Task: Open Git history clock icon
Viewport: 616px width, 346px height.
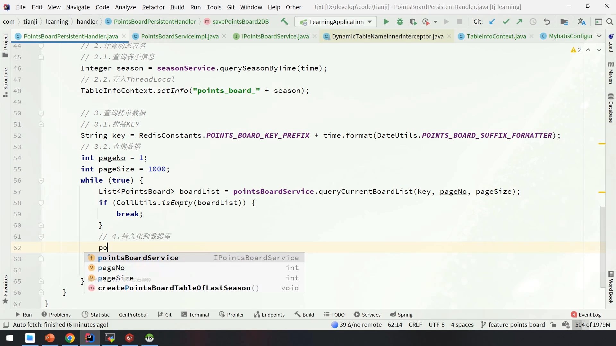Action: 533,22
